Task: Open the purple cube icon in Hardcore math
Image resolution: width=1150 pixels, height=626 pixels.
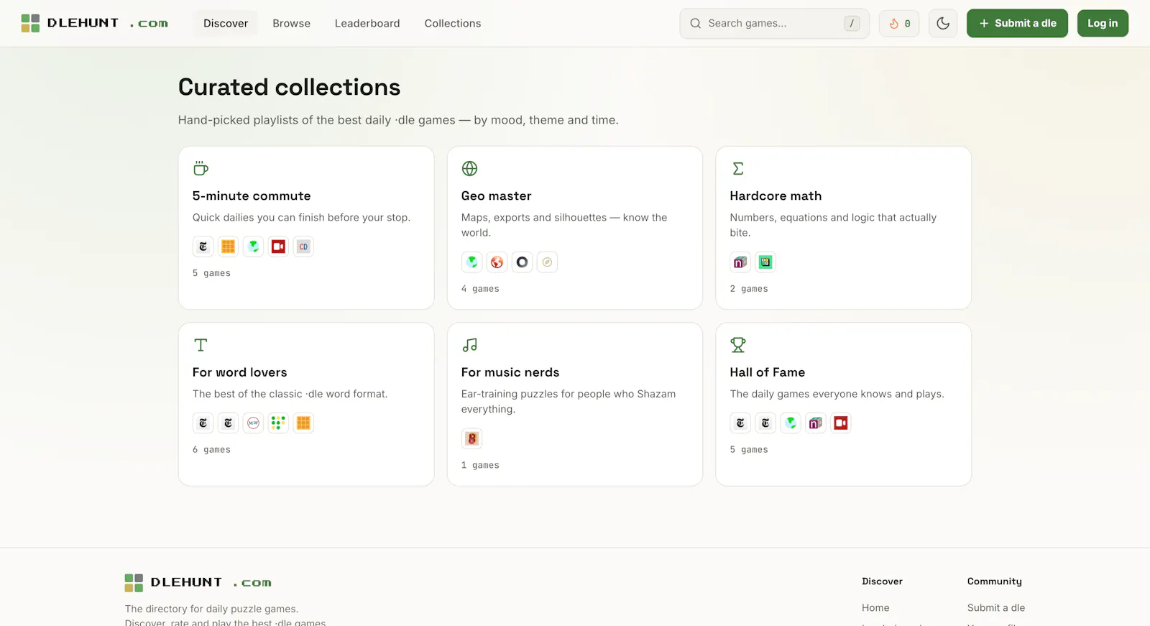Action: (x=740, y=262)
